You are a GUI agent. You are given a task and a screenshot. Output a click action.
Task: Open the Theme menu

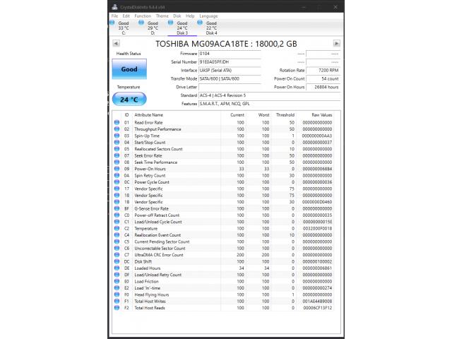pyautogui.click(x=162, y=16)
